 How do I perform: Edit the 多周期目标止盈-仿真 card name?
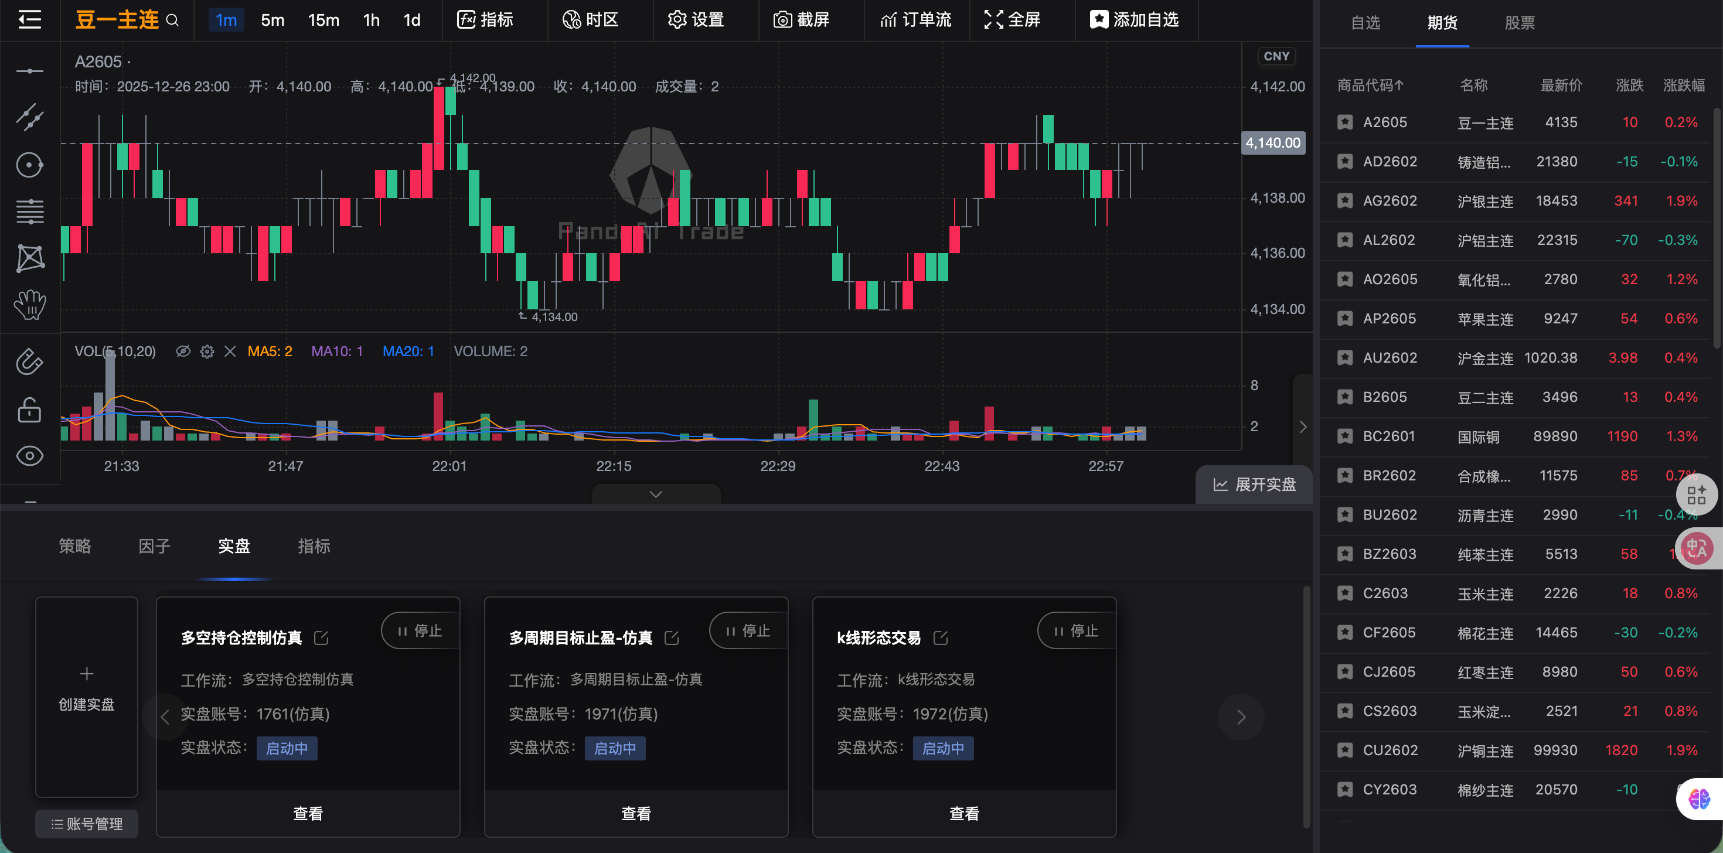[x=672, y=638]
